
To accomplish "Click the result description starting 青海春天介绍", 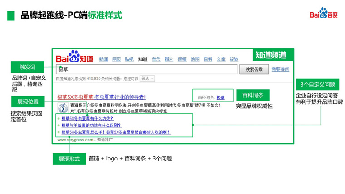I will pyautogui.click(x=145, y=108).
